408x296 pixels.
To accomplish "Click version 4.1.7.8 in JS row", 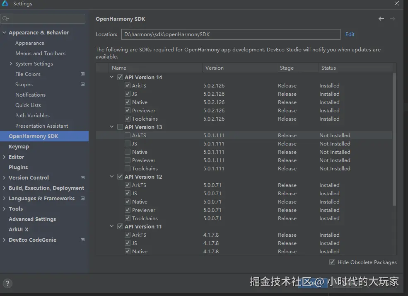I will pyautogui.click(x=211, y=243).
